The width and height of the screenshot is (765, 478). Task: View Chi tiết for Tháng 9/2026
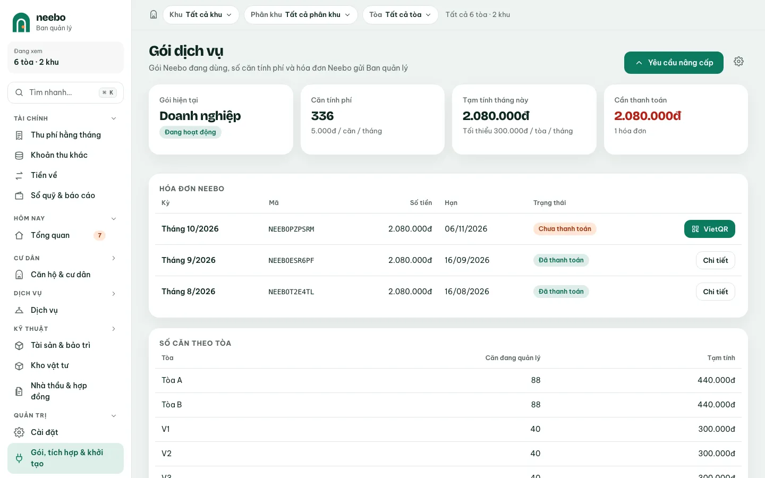[716, 260]
